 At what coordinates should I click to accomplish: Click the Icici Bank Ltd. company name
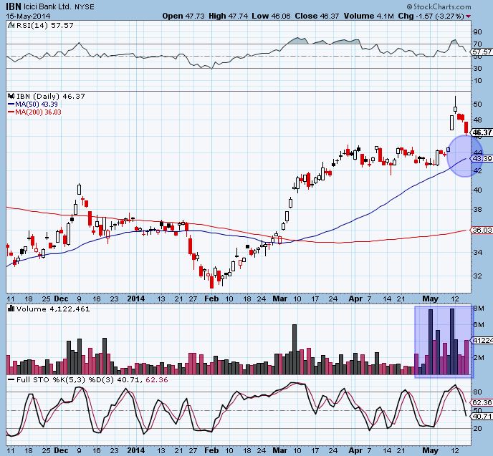[x=47, y=6]
